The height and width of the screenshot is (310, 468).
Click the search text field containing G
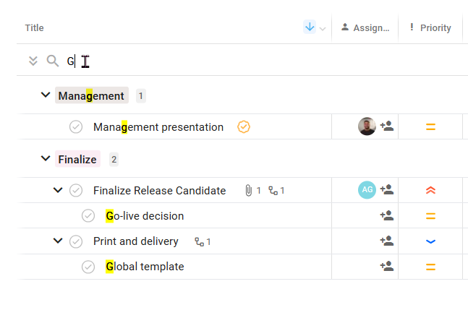coord(181,61)
